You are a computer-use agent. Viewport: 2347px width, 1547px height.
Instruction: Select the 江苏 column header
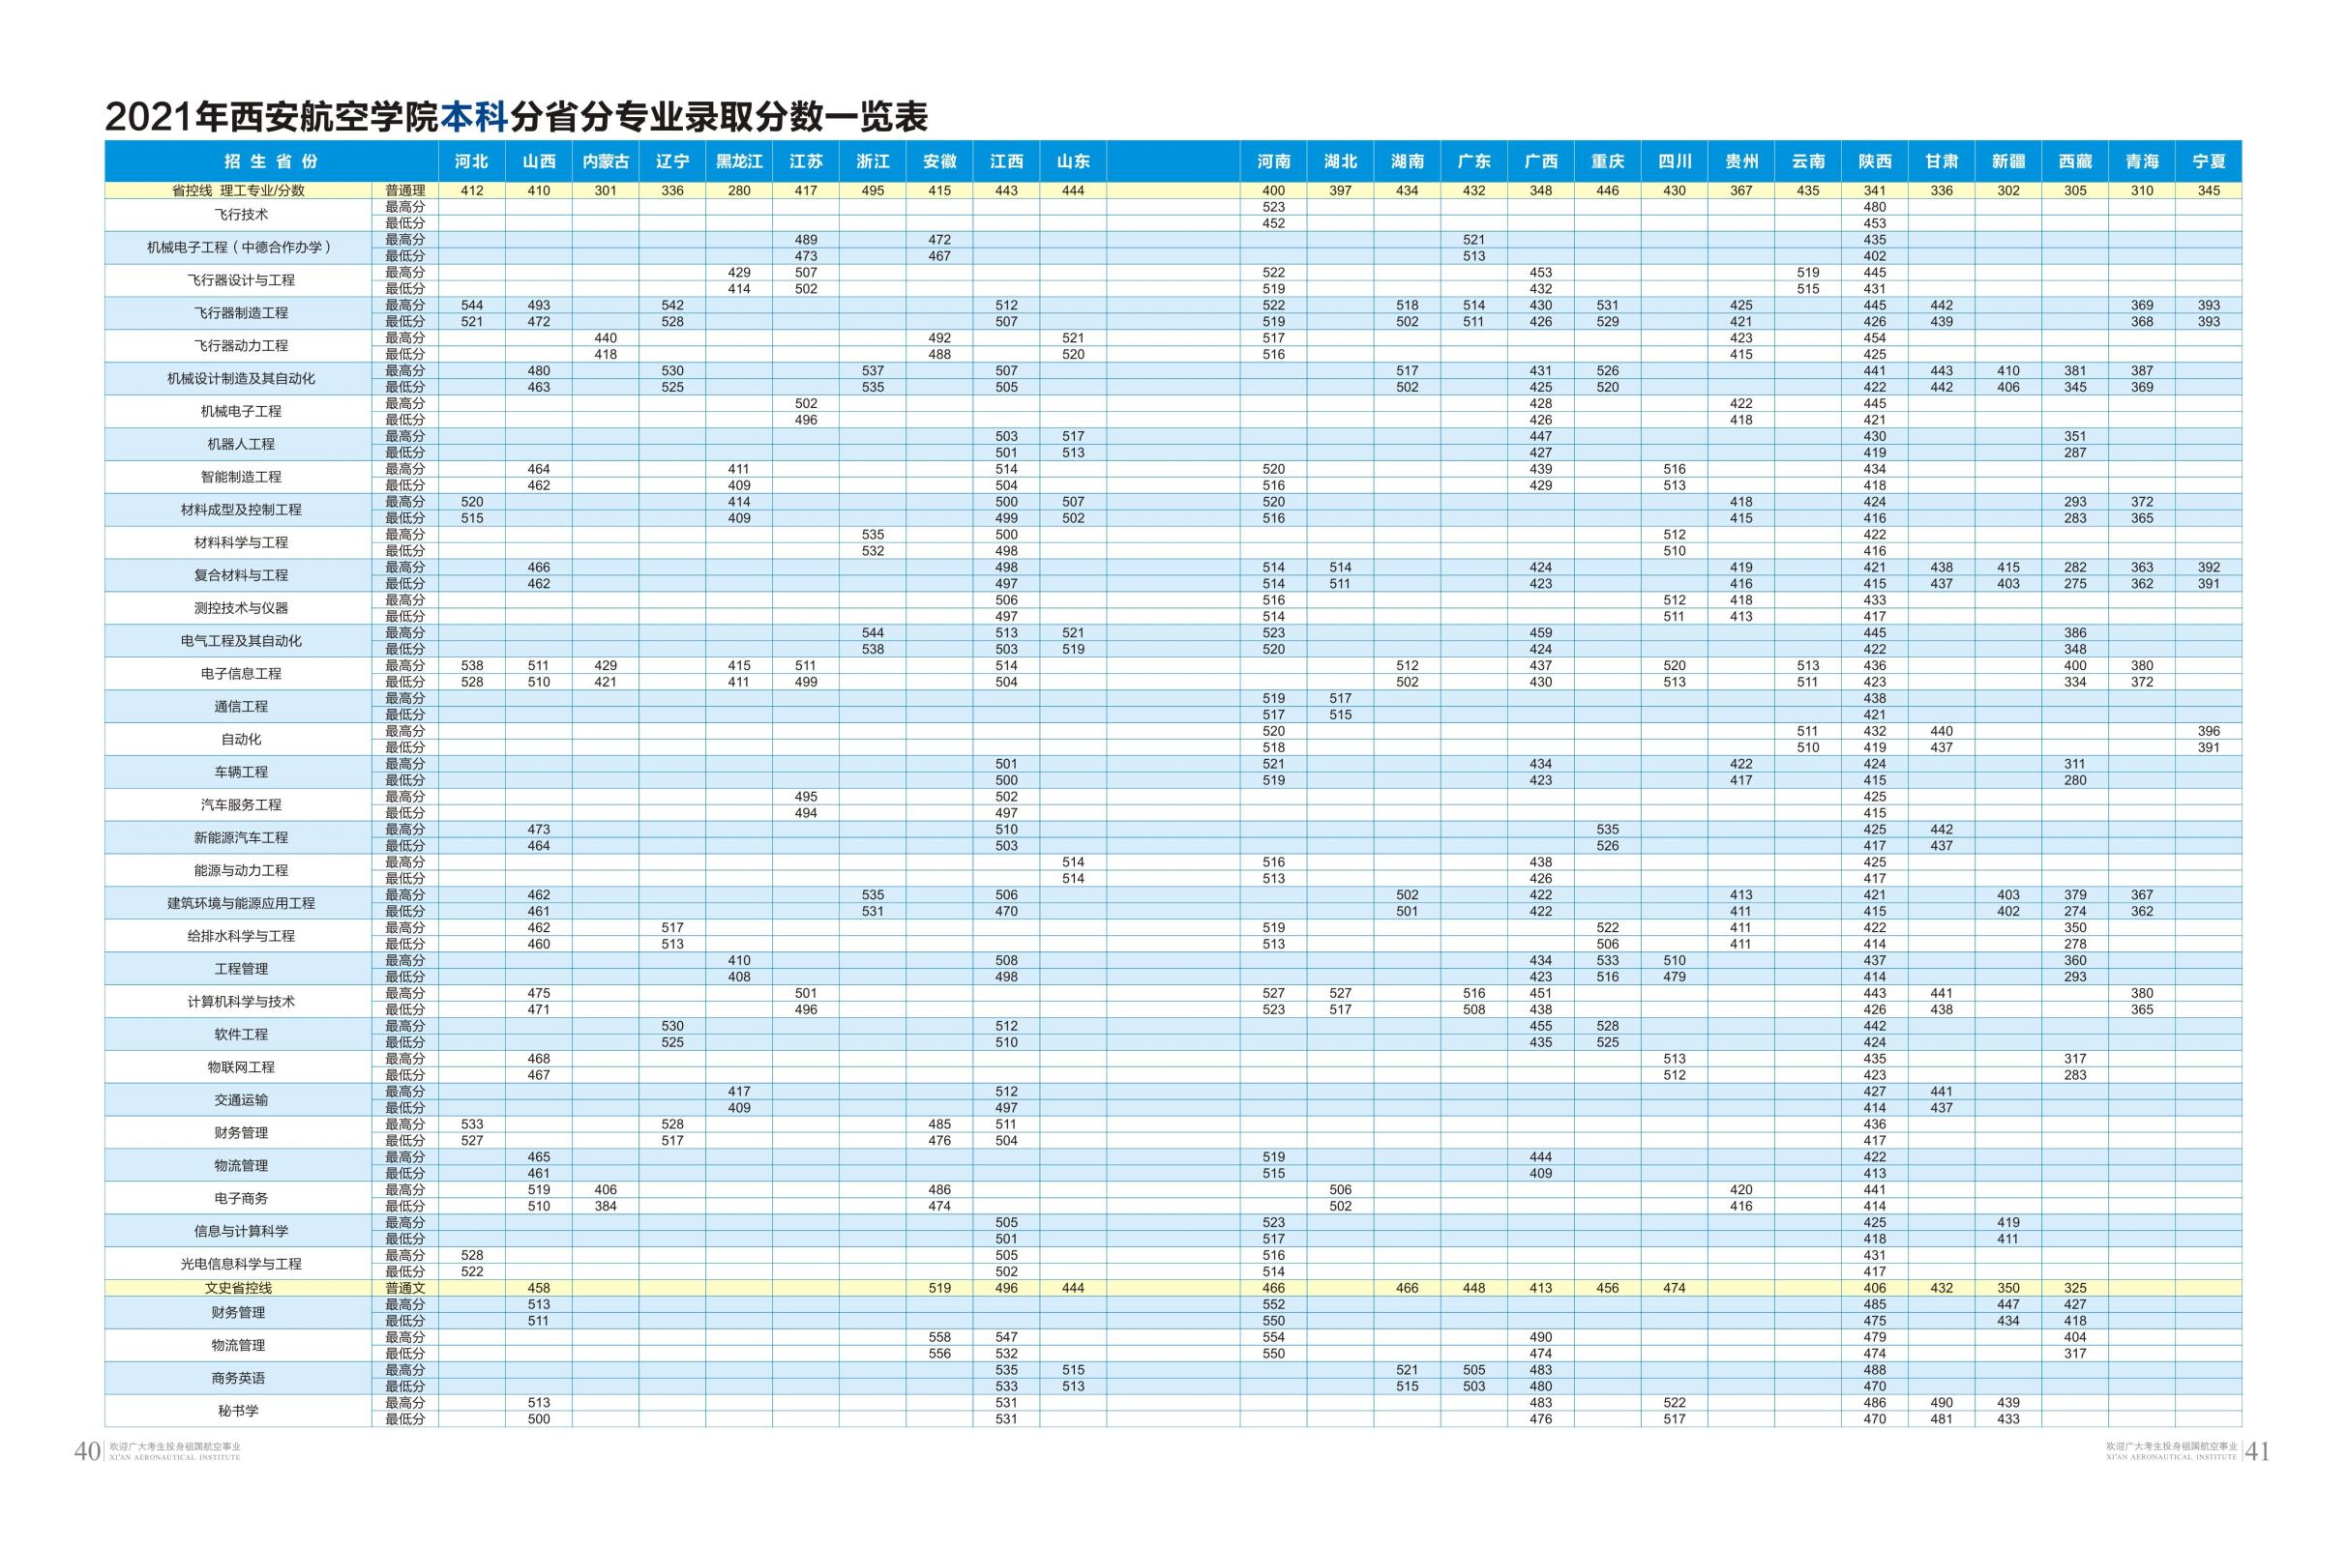pos(806,161)
